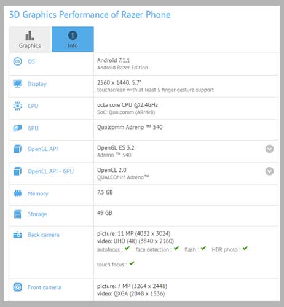284x307 pixels.
Task: Click the Memory chip icon
Action: click(x=17, y=193)
